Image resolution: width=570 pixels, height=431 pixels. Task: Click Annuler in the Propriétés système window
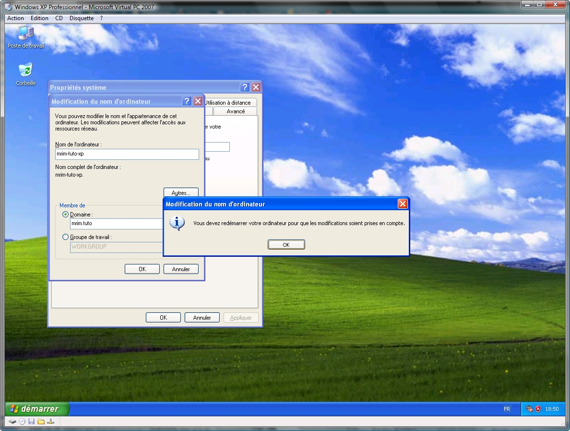[202, 318]
